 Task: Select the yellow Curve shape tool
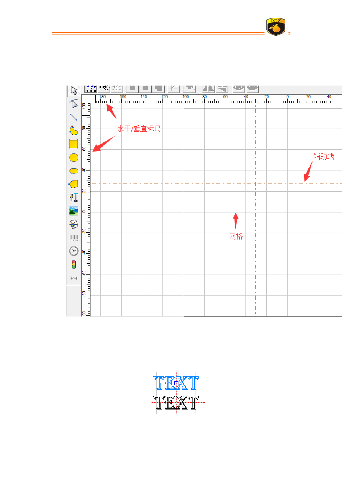[x=74, y=130]
